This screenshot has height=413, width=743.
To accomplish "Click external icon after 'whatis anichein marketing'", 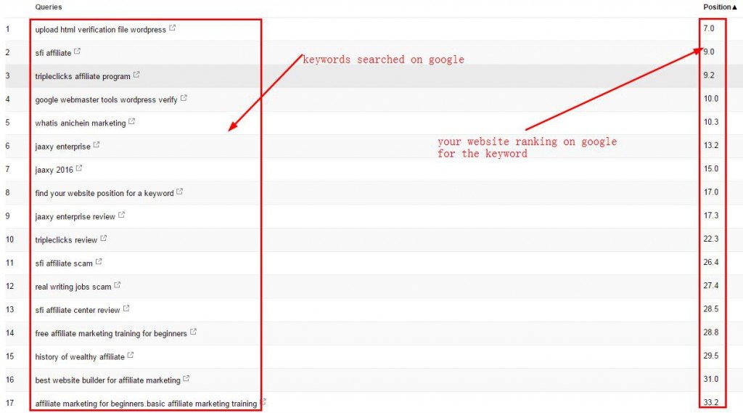I will (x=132, y=122).
